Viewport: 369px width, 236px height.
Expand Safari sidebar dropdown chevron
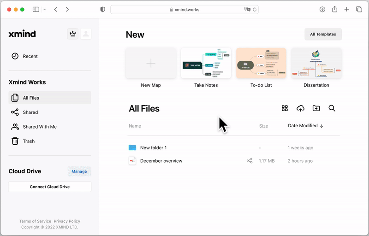[x=44, y=9]
